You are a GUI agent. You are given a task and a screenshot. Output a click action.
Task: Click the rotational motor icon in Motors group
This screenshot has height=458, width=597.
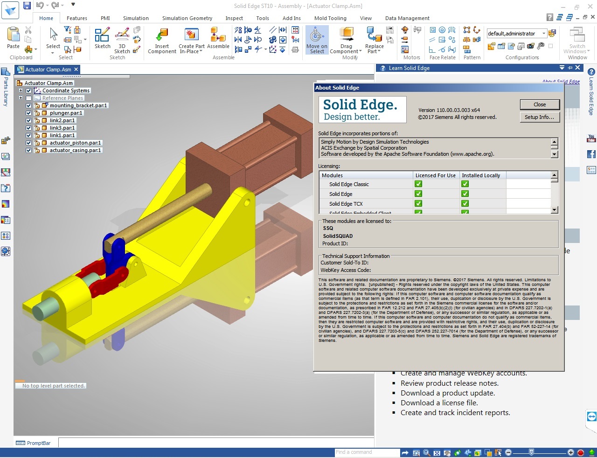pos(405,30)
